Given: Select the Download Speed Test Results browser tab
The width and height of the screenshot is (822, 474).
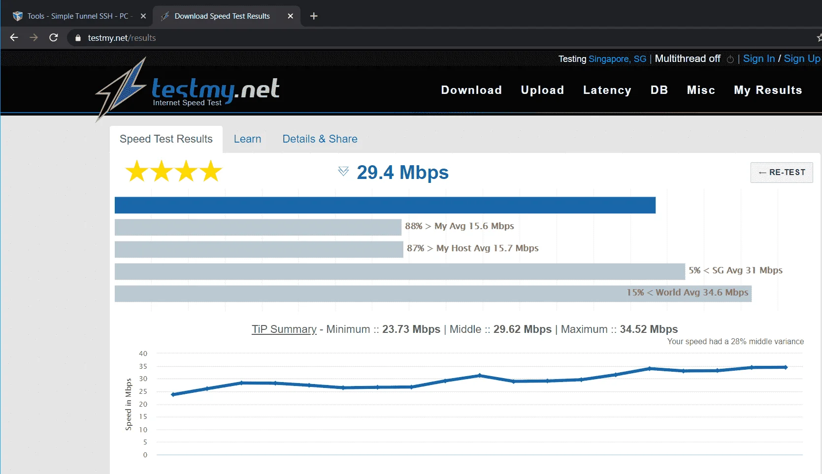Looking at the screenshot, I should point(227,16).
